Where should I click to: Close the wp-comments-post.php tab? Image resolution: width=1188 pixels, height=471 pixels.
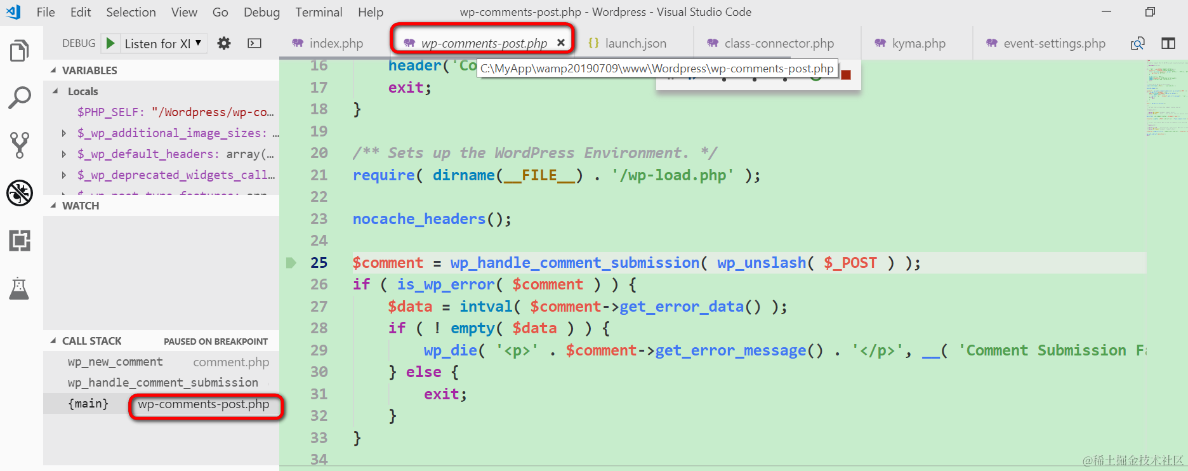point(561,43)
